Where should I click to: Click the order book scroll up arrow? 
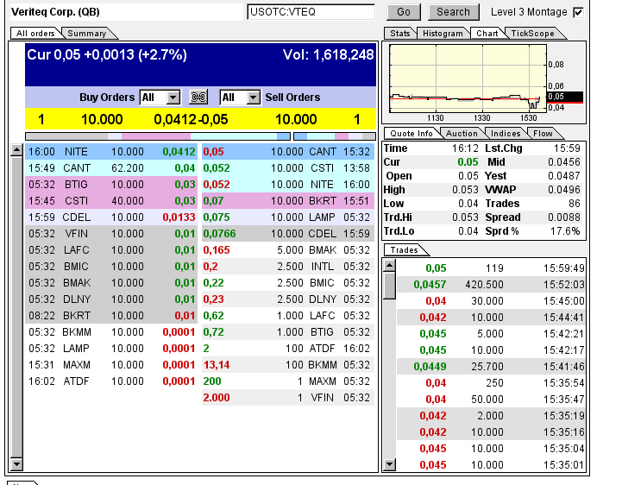coord(16,151)
